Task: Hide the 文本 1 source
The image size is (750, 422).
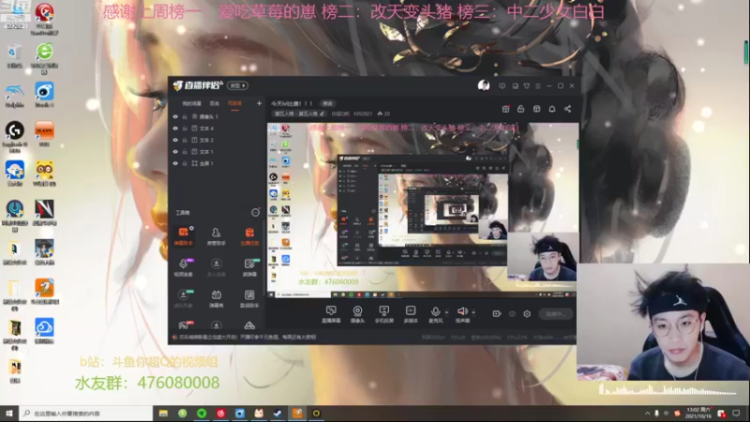Action: click(x=175, y=152)
